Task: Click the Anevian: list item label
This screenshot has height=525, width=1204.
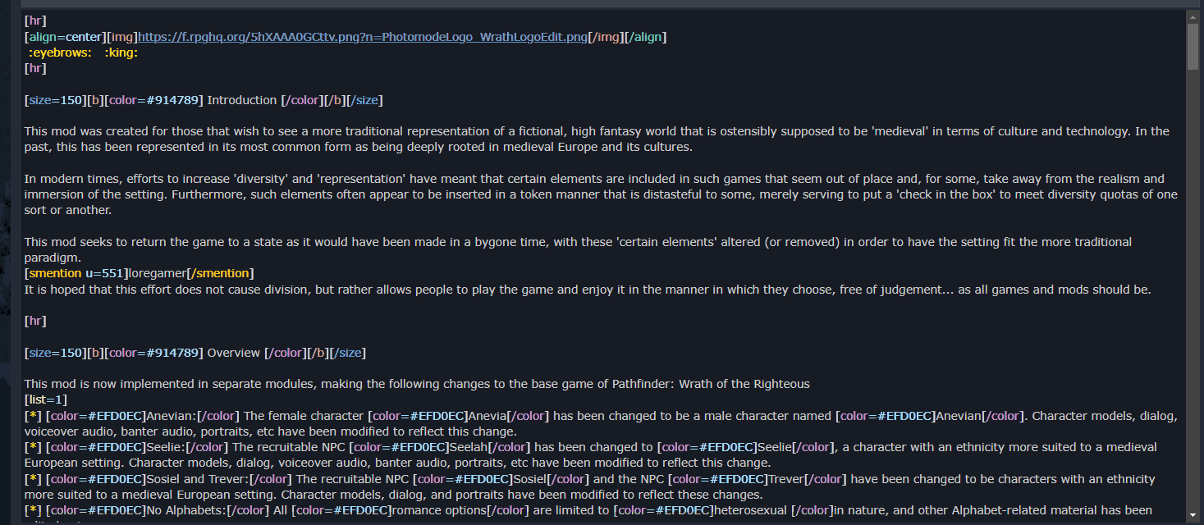Action: (x=172, y=416)
